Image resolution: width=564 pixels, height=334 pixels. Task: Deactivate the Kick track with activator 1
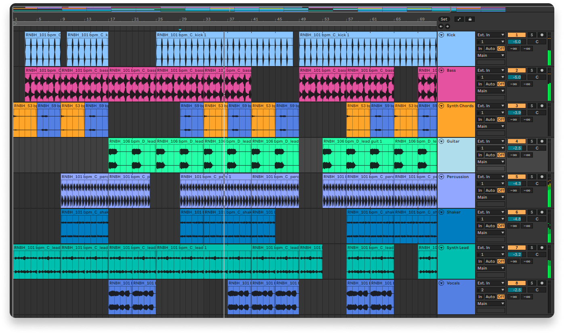(517, 35)
